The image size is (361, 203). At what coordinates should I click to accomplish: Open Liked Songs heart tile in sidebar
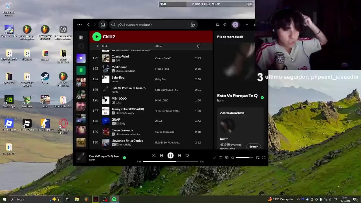pos(81,58)
